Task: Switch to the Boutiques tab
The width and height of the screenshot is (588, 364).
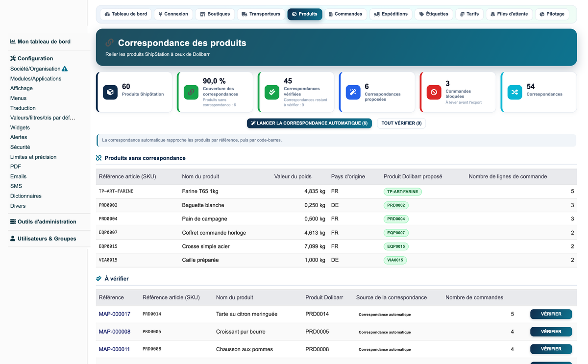Action: [x=215, y=14]
